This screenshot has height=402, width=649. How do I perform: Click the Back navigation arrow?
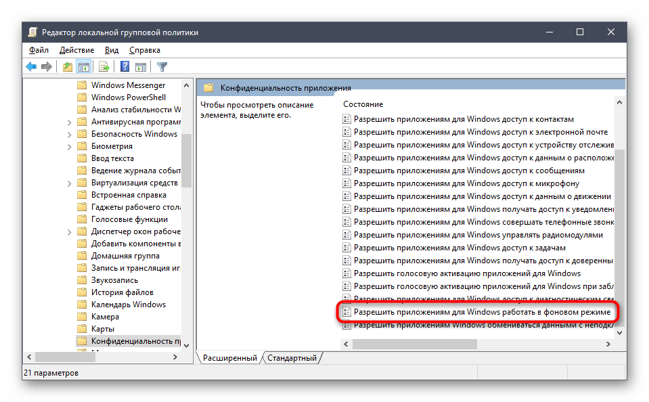[30, 66]
